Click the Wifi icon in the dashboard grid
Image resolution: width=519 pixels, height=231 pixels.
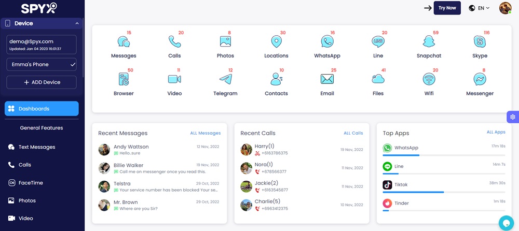[428, 79]
